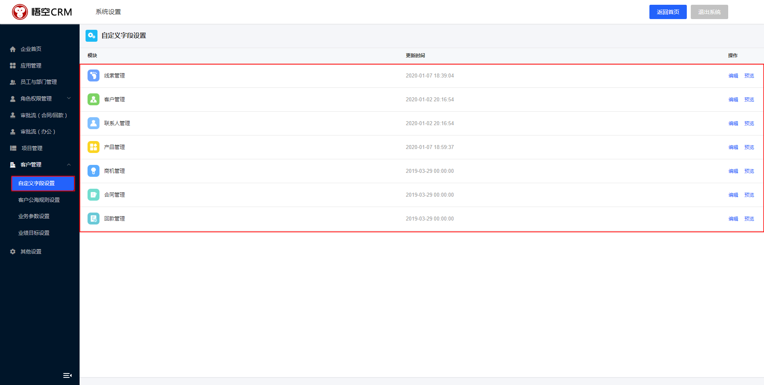Click 预览 for 线索管理
The image size is (764, 385).
click(749, 75)
